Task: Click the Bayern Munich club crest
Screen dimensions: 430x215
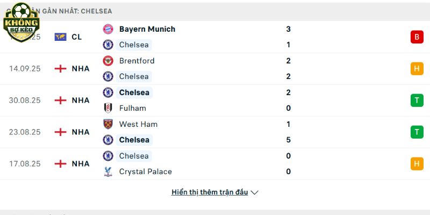Action: (108, 29)
